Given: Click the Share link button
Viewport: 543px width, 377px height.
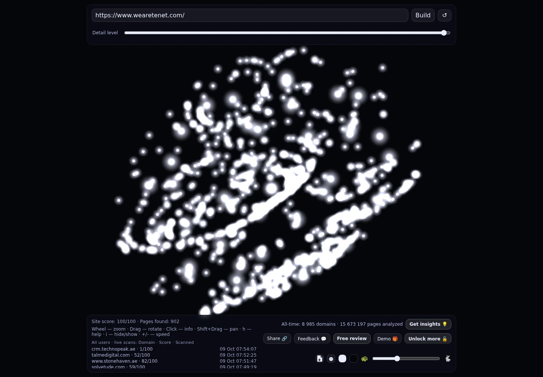Looking at the screenshot, I should 277,339.
